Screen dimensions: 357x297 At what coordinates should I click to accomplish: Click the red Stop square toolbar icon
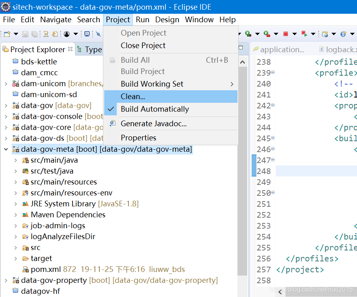coord(286,34)
